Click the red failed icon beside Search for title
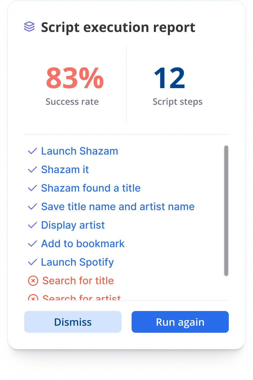The image size is (253, 380). pos(33,281)
